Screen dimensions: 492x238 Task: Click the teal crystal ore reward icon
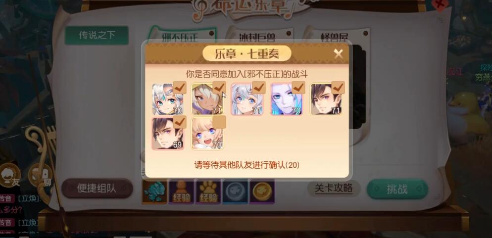[x=154, y=191]
